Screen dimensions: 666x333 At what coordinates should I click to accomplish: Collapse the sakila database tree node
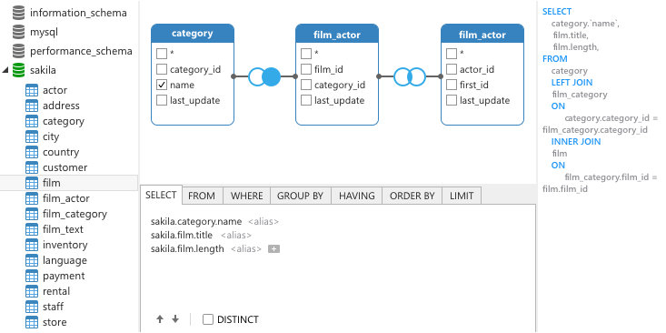pyautogui.click(x=5, y=70)
